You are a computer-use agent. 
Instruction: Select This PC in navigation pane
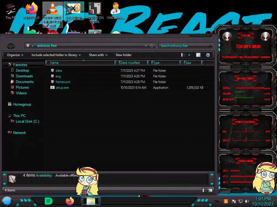(x=19, y=116)
